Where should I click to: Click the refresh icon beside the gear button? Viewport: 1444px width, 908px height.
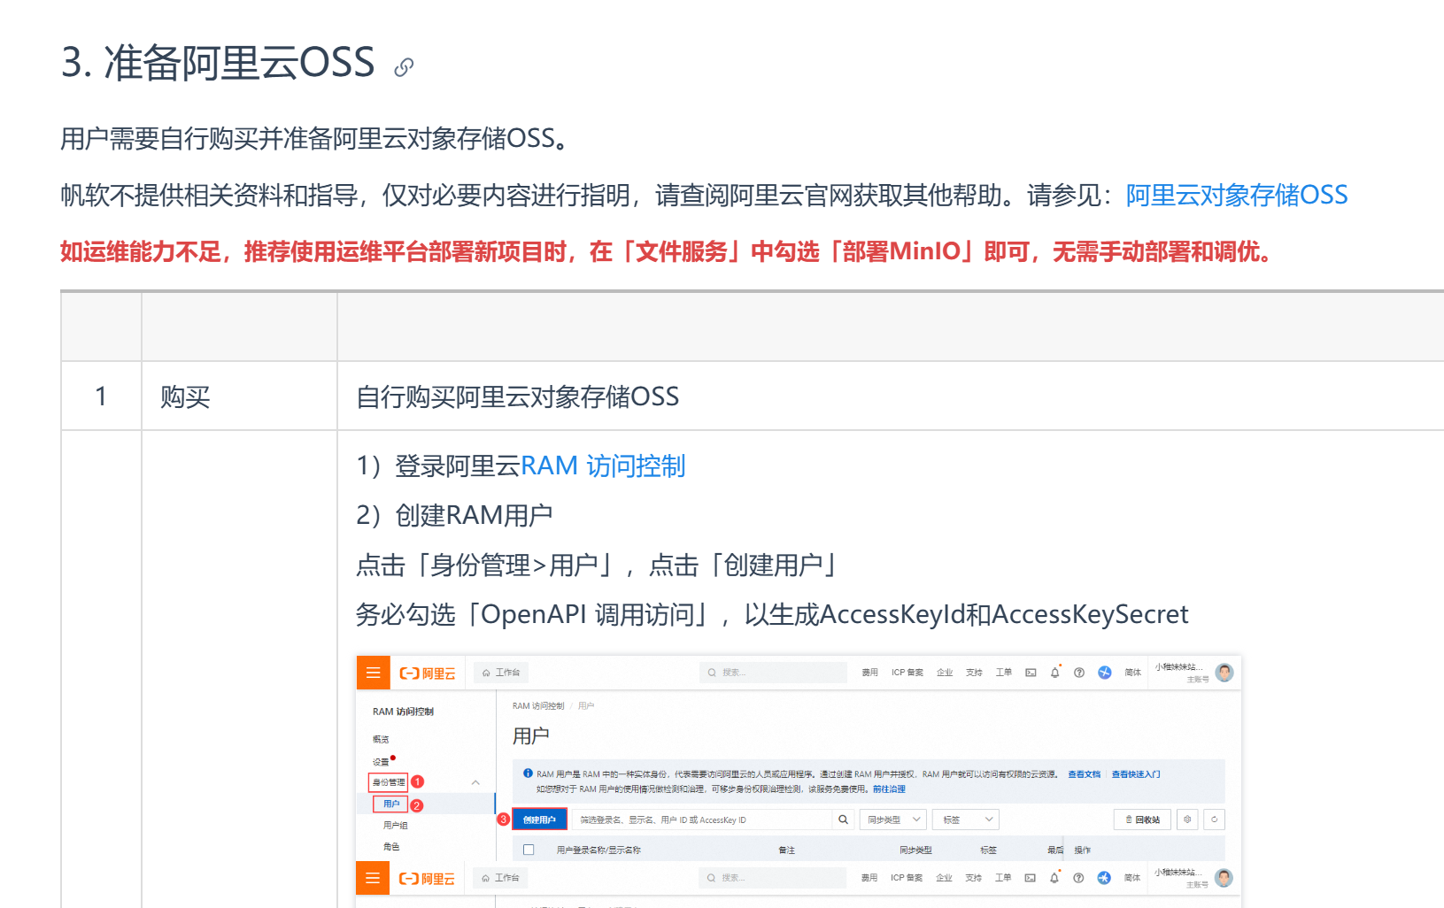pos(1214,820)
